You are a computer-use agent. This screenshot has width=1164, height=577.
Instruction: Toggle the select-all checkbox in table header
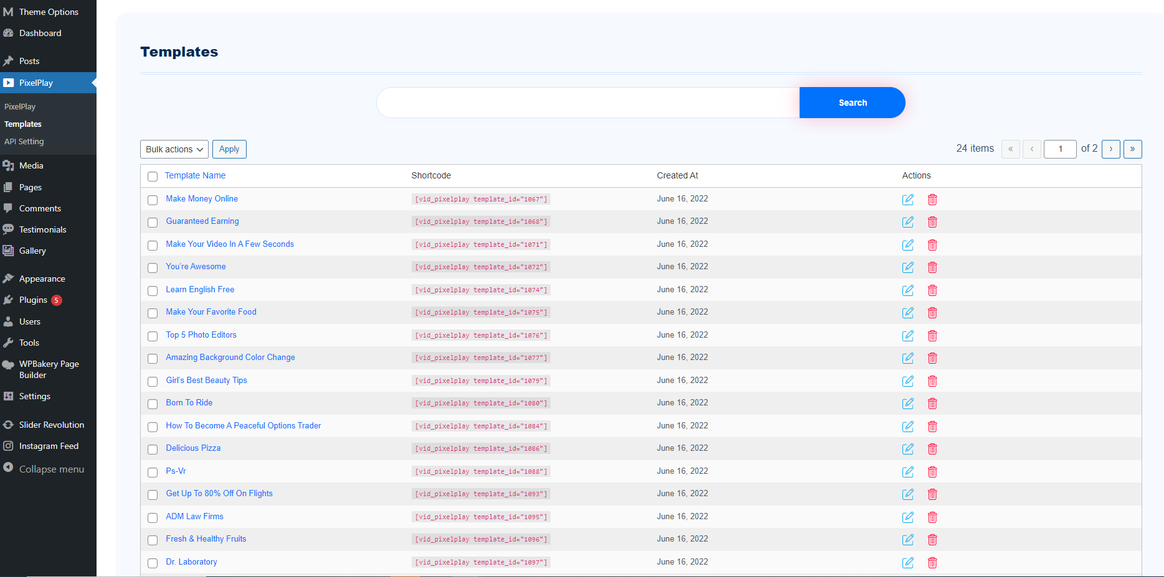[x=153, y=177]
